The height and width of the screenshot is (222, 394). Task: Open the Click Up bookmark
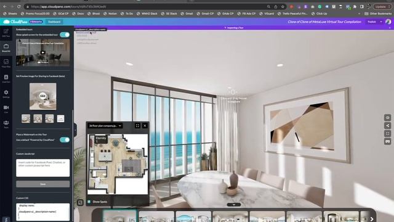click(x=320, y=14)
